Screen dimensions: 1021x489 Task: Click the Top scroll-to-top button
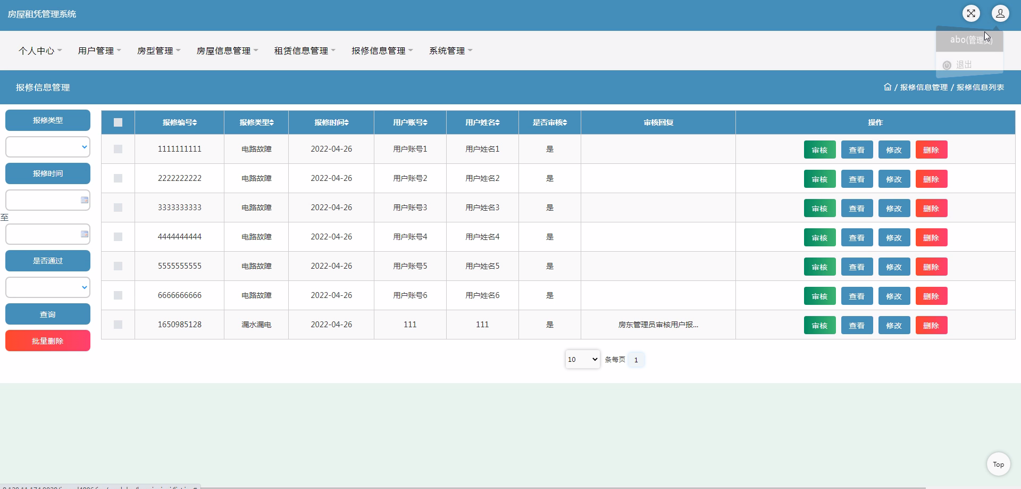[999, 465]
